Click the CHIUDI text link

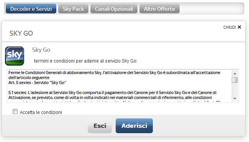[229, 27]
